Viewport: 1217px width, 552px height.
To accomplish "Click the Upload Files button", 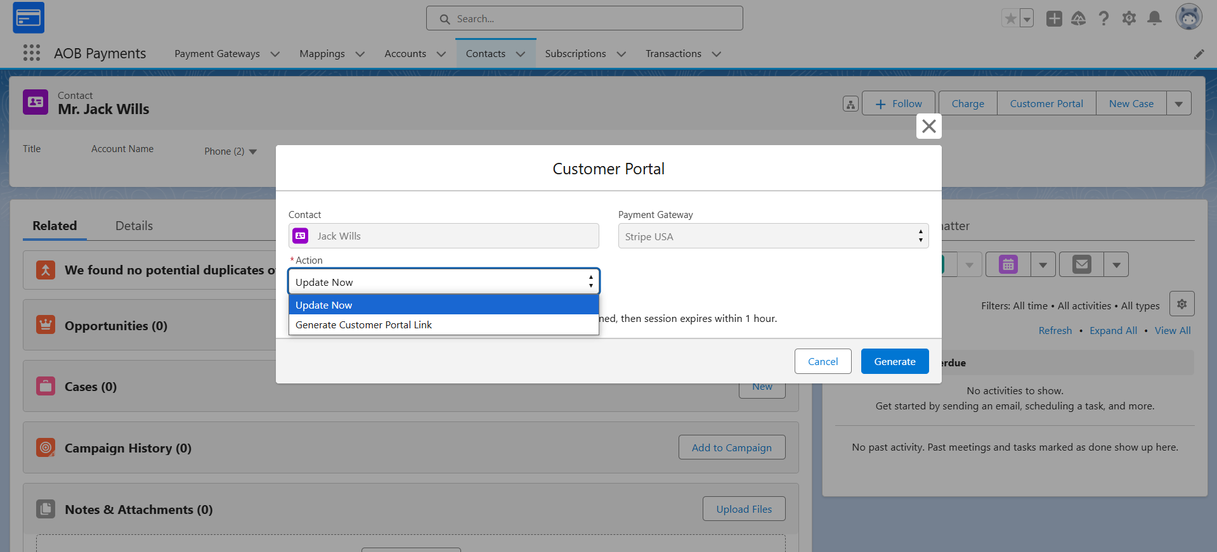I will pyautogui.click(x=744, y=509).
